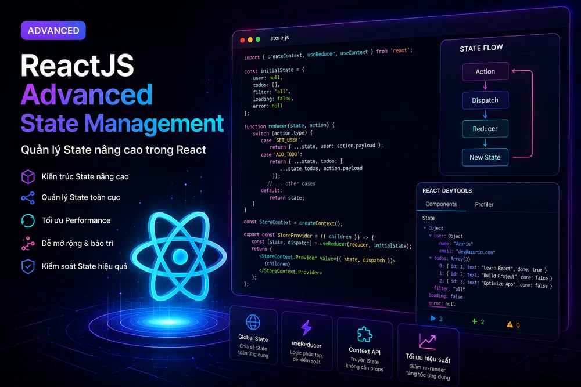Click the Action box in State Flow
581x387 pixels.
click(x=485, y=72)
